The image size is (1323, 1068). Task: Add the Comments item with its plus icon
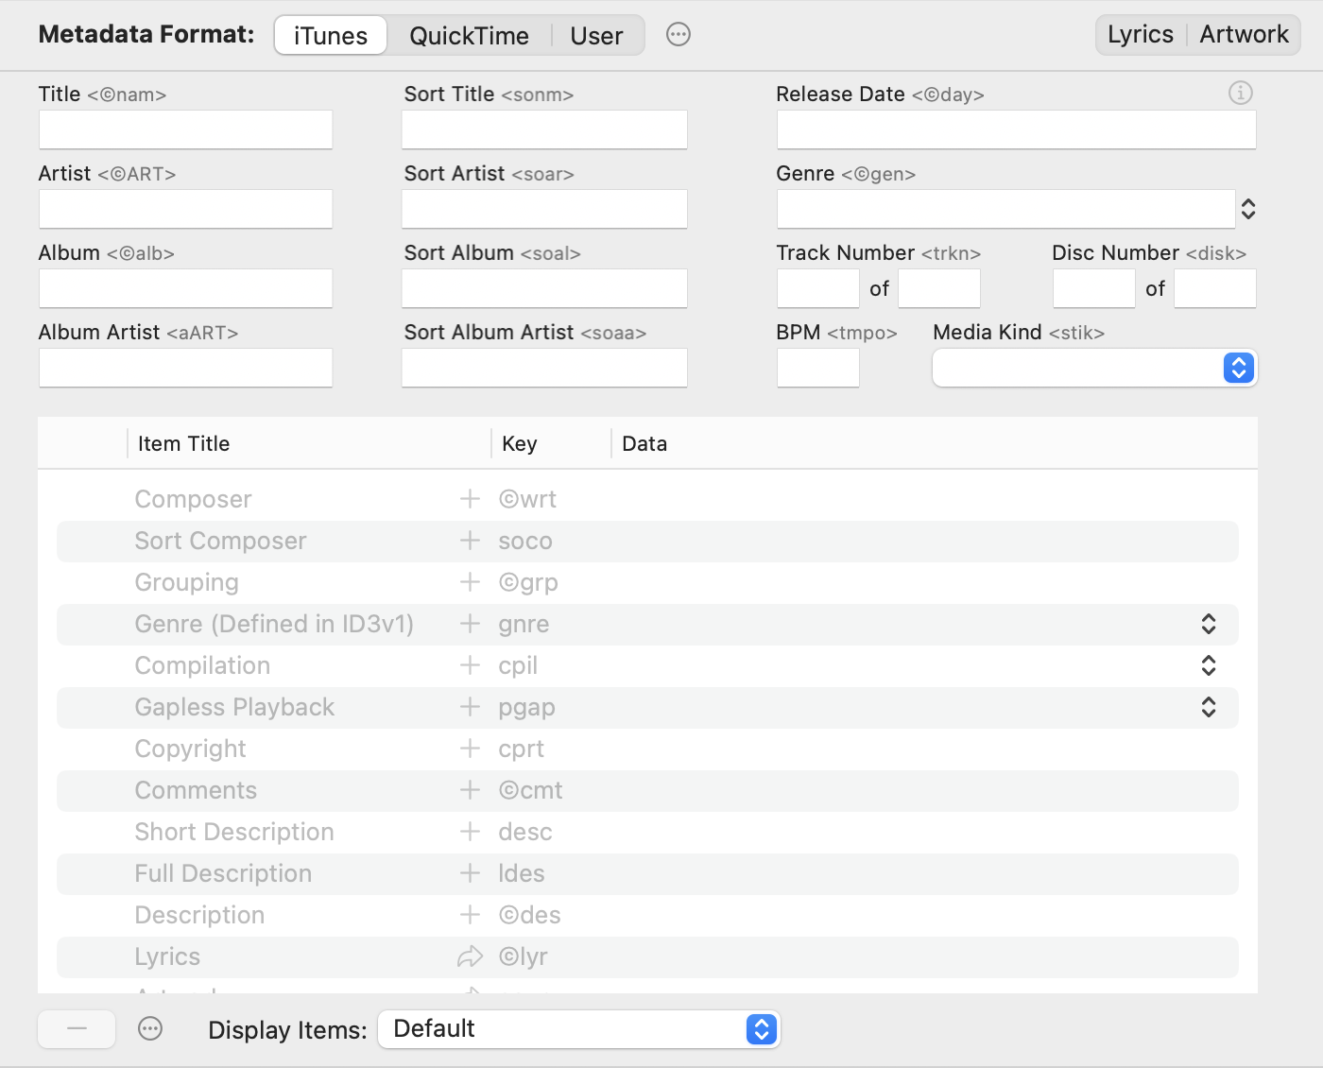click(470, 790)
